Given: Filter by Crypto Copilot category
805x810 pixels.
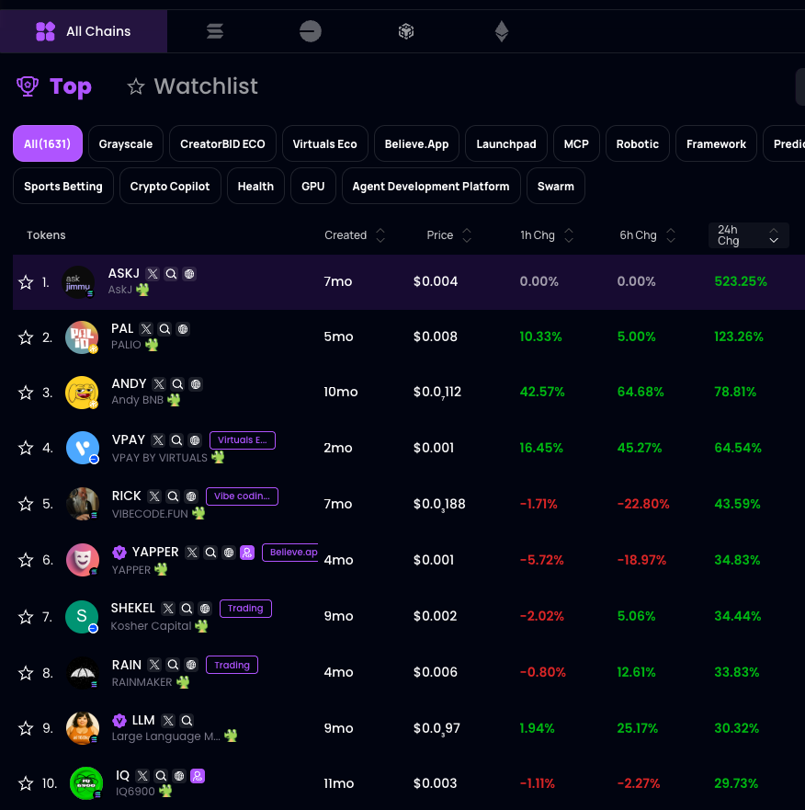Looking at the screenshot, I should click(170, 186).
